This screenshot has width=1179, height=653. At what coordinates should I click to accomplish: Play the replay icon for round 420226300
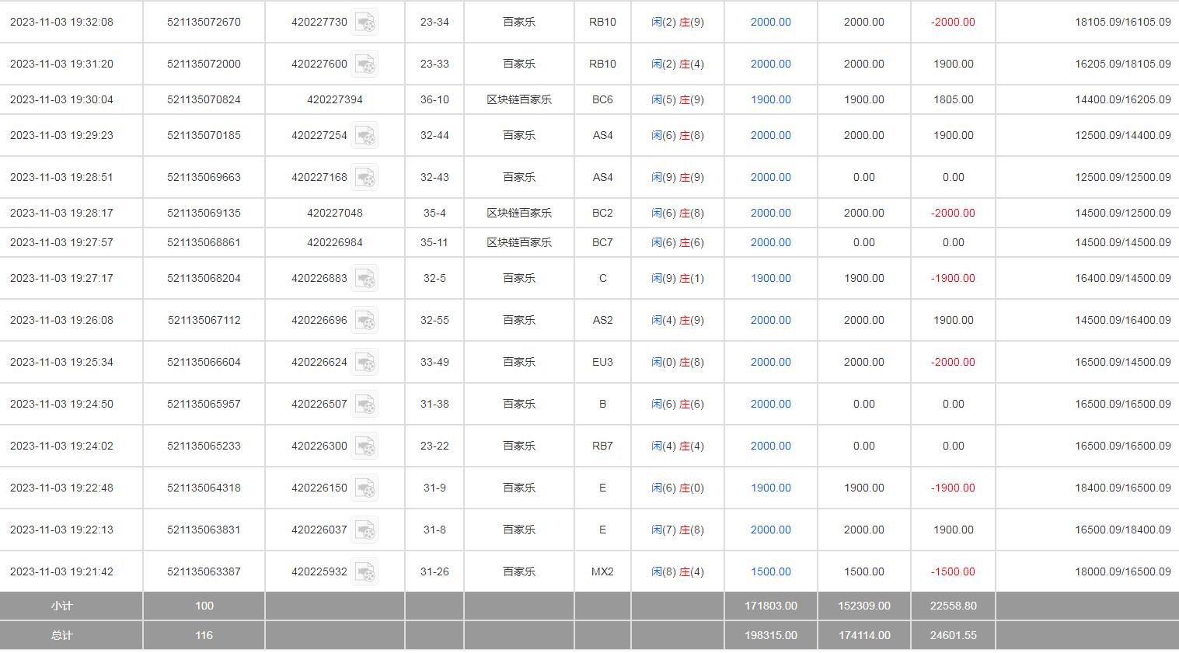pos(365,446)
